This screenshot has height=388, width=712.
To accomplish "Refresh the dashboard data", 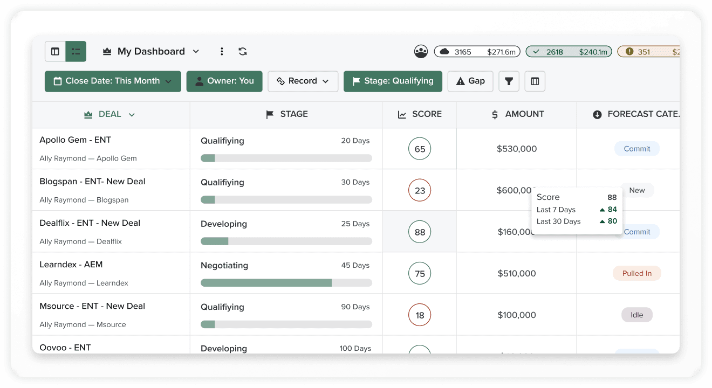I will (242, 51).
